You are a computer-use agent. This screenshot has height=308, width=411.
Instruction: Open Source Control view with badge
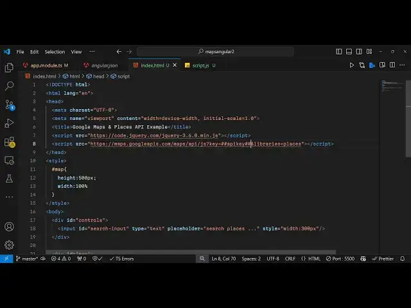pos(10,105)
